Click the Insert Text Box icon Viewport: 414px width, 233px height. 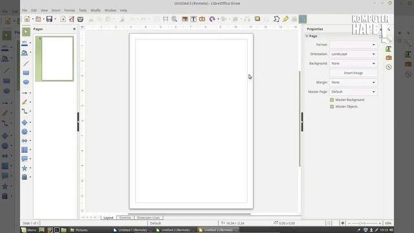(x=193, y=19)
